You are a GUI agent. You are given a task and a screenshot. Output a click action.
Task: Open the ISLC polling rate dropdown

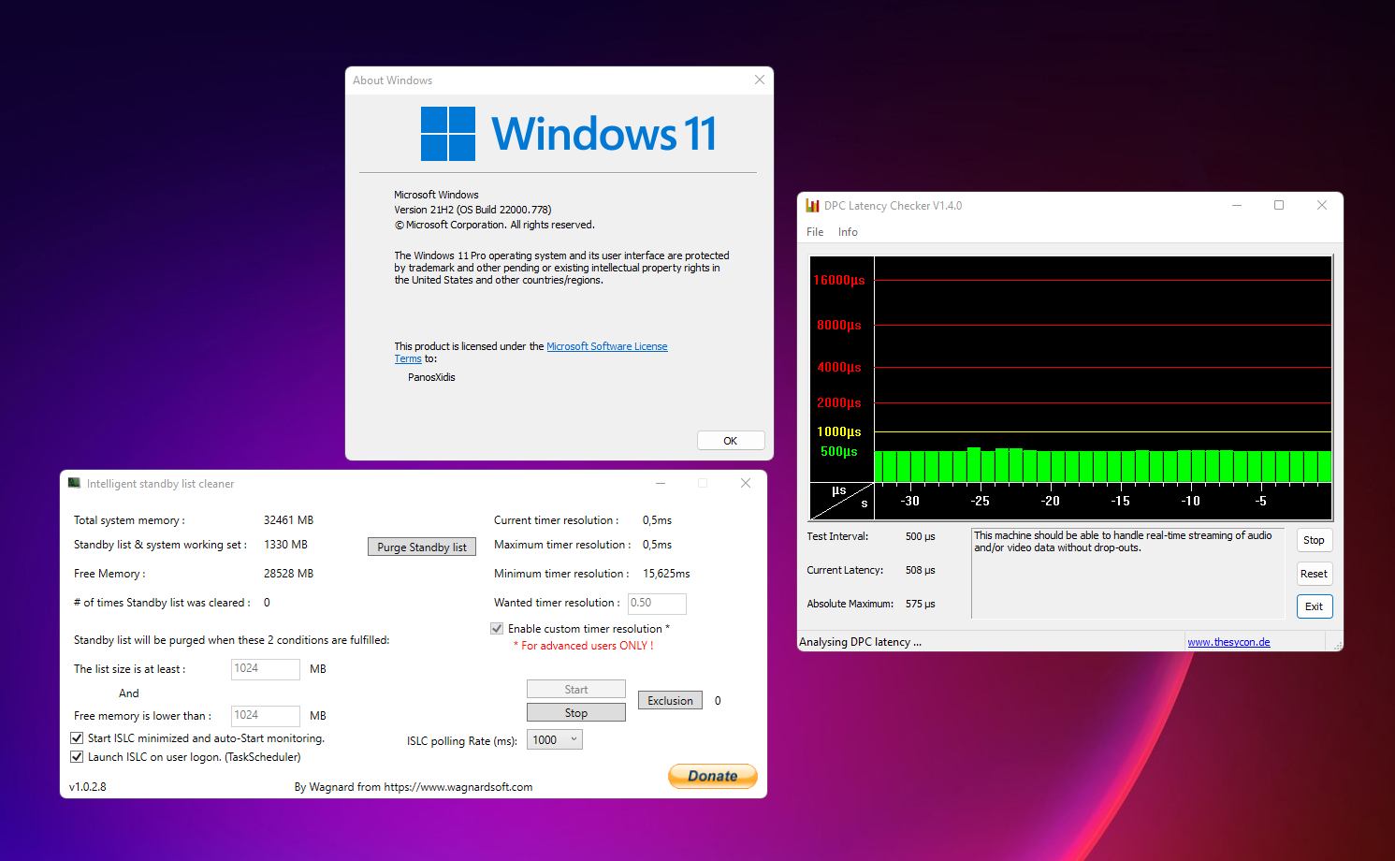point(556,739)
